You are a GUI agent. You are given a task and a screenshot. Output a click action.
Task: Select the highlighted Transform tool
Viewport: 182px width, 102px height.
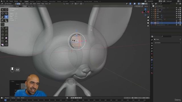click(6, 17)
